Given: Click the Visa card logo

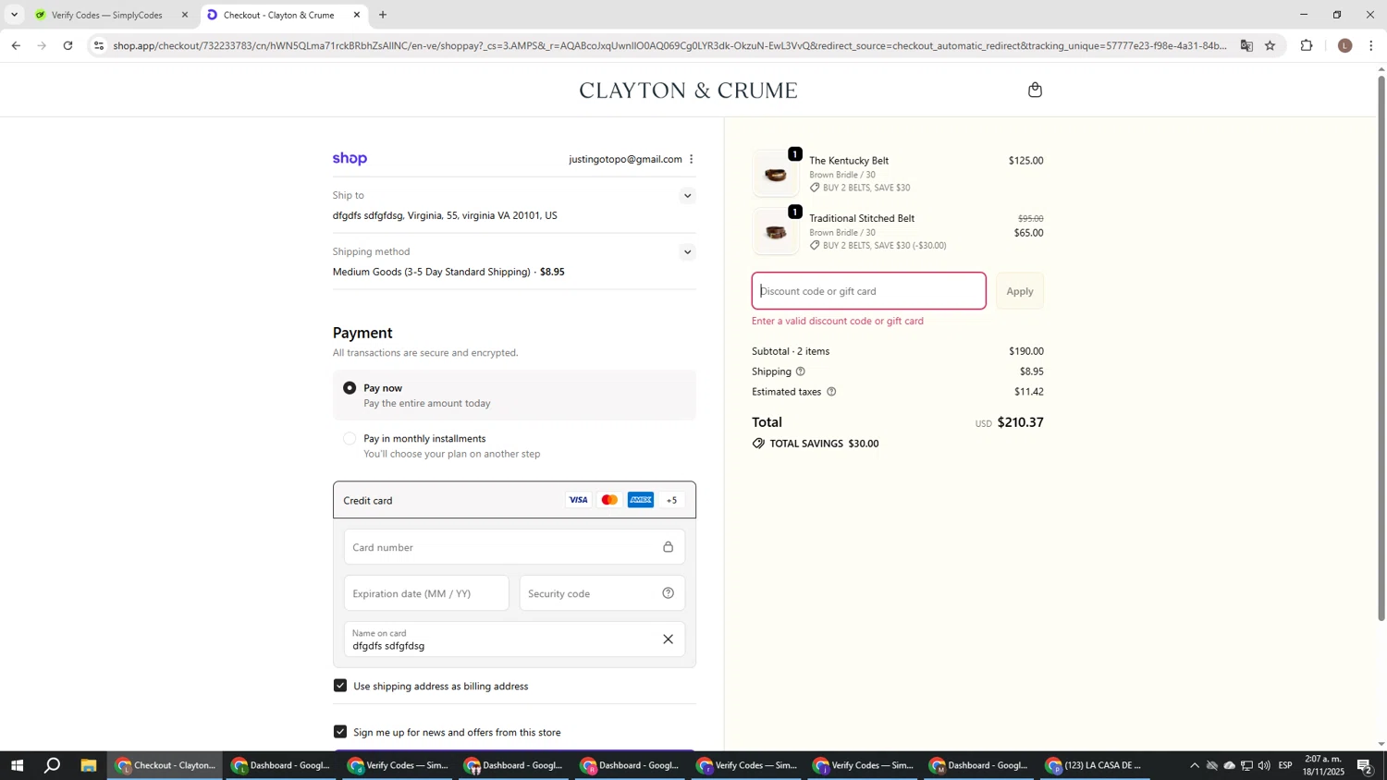Looking at the screenshot, I should 578,500.
